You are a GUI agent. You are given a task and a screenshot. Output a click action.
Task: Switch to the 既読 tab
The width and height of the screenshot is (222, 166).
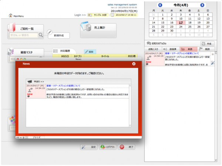[206, 49]
